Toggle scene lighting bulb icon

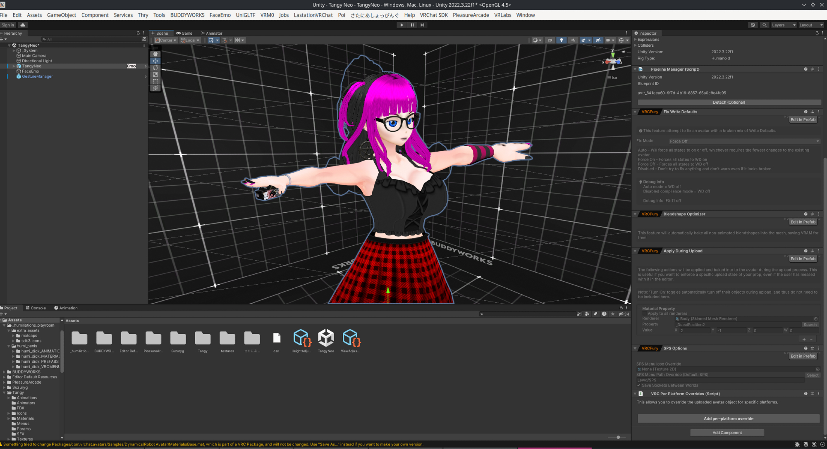pos(561,40)
